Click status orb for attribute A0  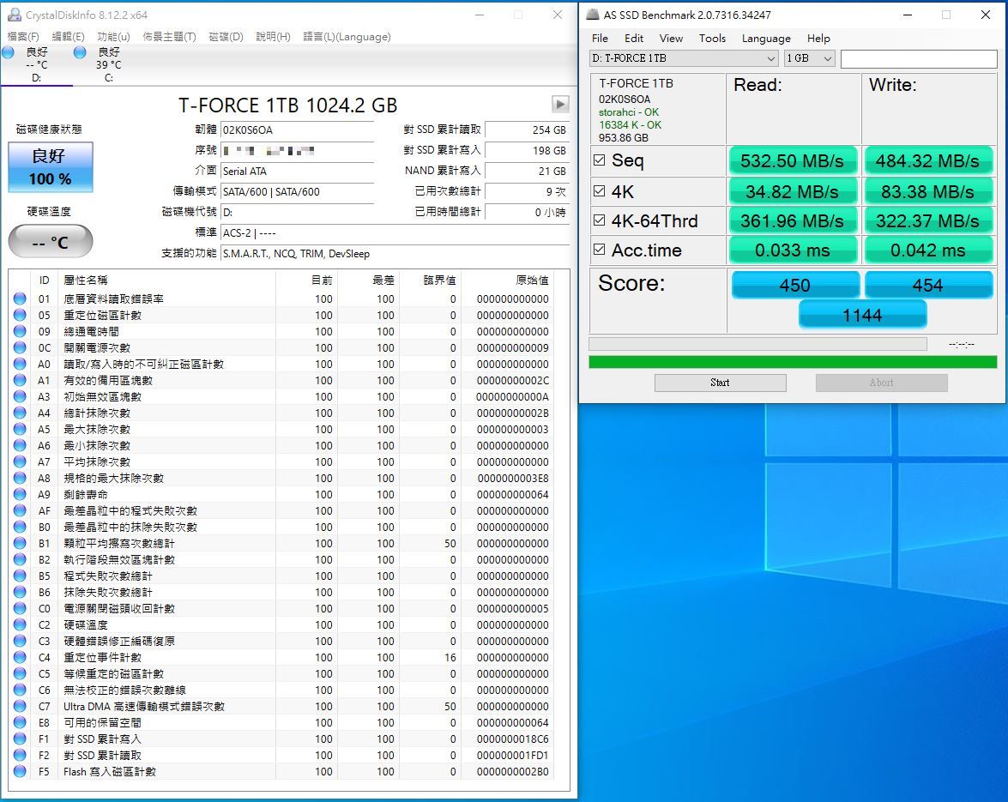tap(20, 364)
